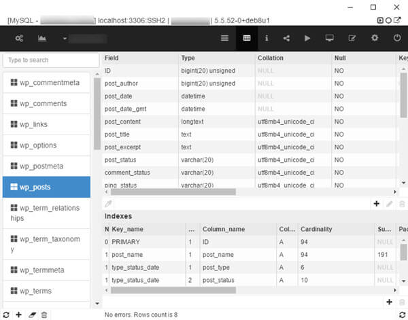Click the fields table scroll down arrow
This screenshot has width=408, height=320.
(x=403, y=183)
